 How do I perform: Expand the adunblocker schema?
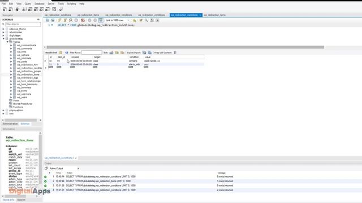(x=3, y=32)
